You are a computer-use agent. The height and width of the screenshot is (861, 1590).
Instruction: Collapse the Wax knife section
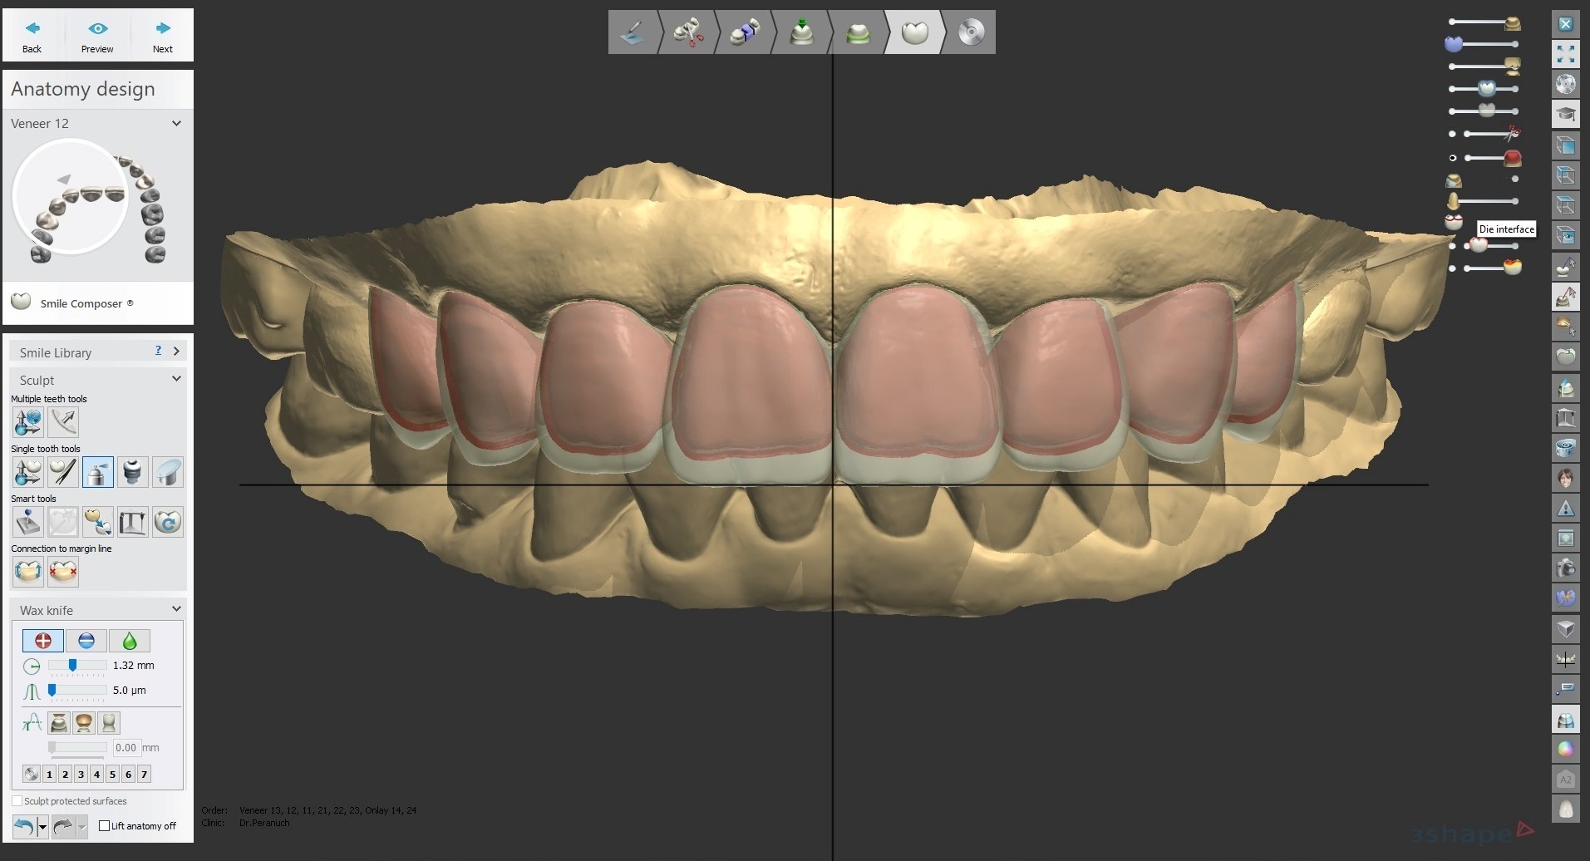point(176,608)
